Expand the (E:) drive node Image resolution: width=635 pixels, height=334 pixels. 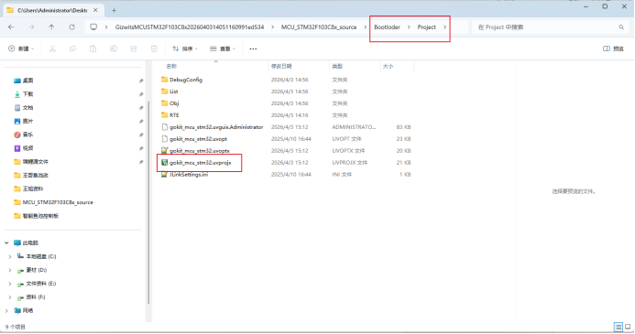[10, 284]
